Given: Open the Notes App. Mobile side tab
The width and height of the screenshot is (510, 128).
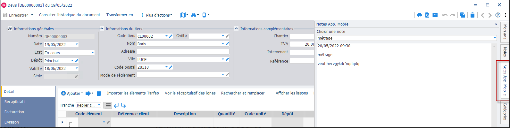Looking at the screenshot, I should pyautogui.click(x=505, y=80).
